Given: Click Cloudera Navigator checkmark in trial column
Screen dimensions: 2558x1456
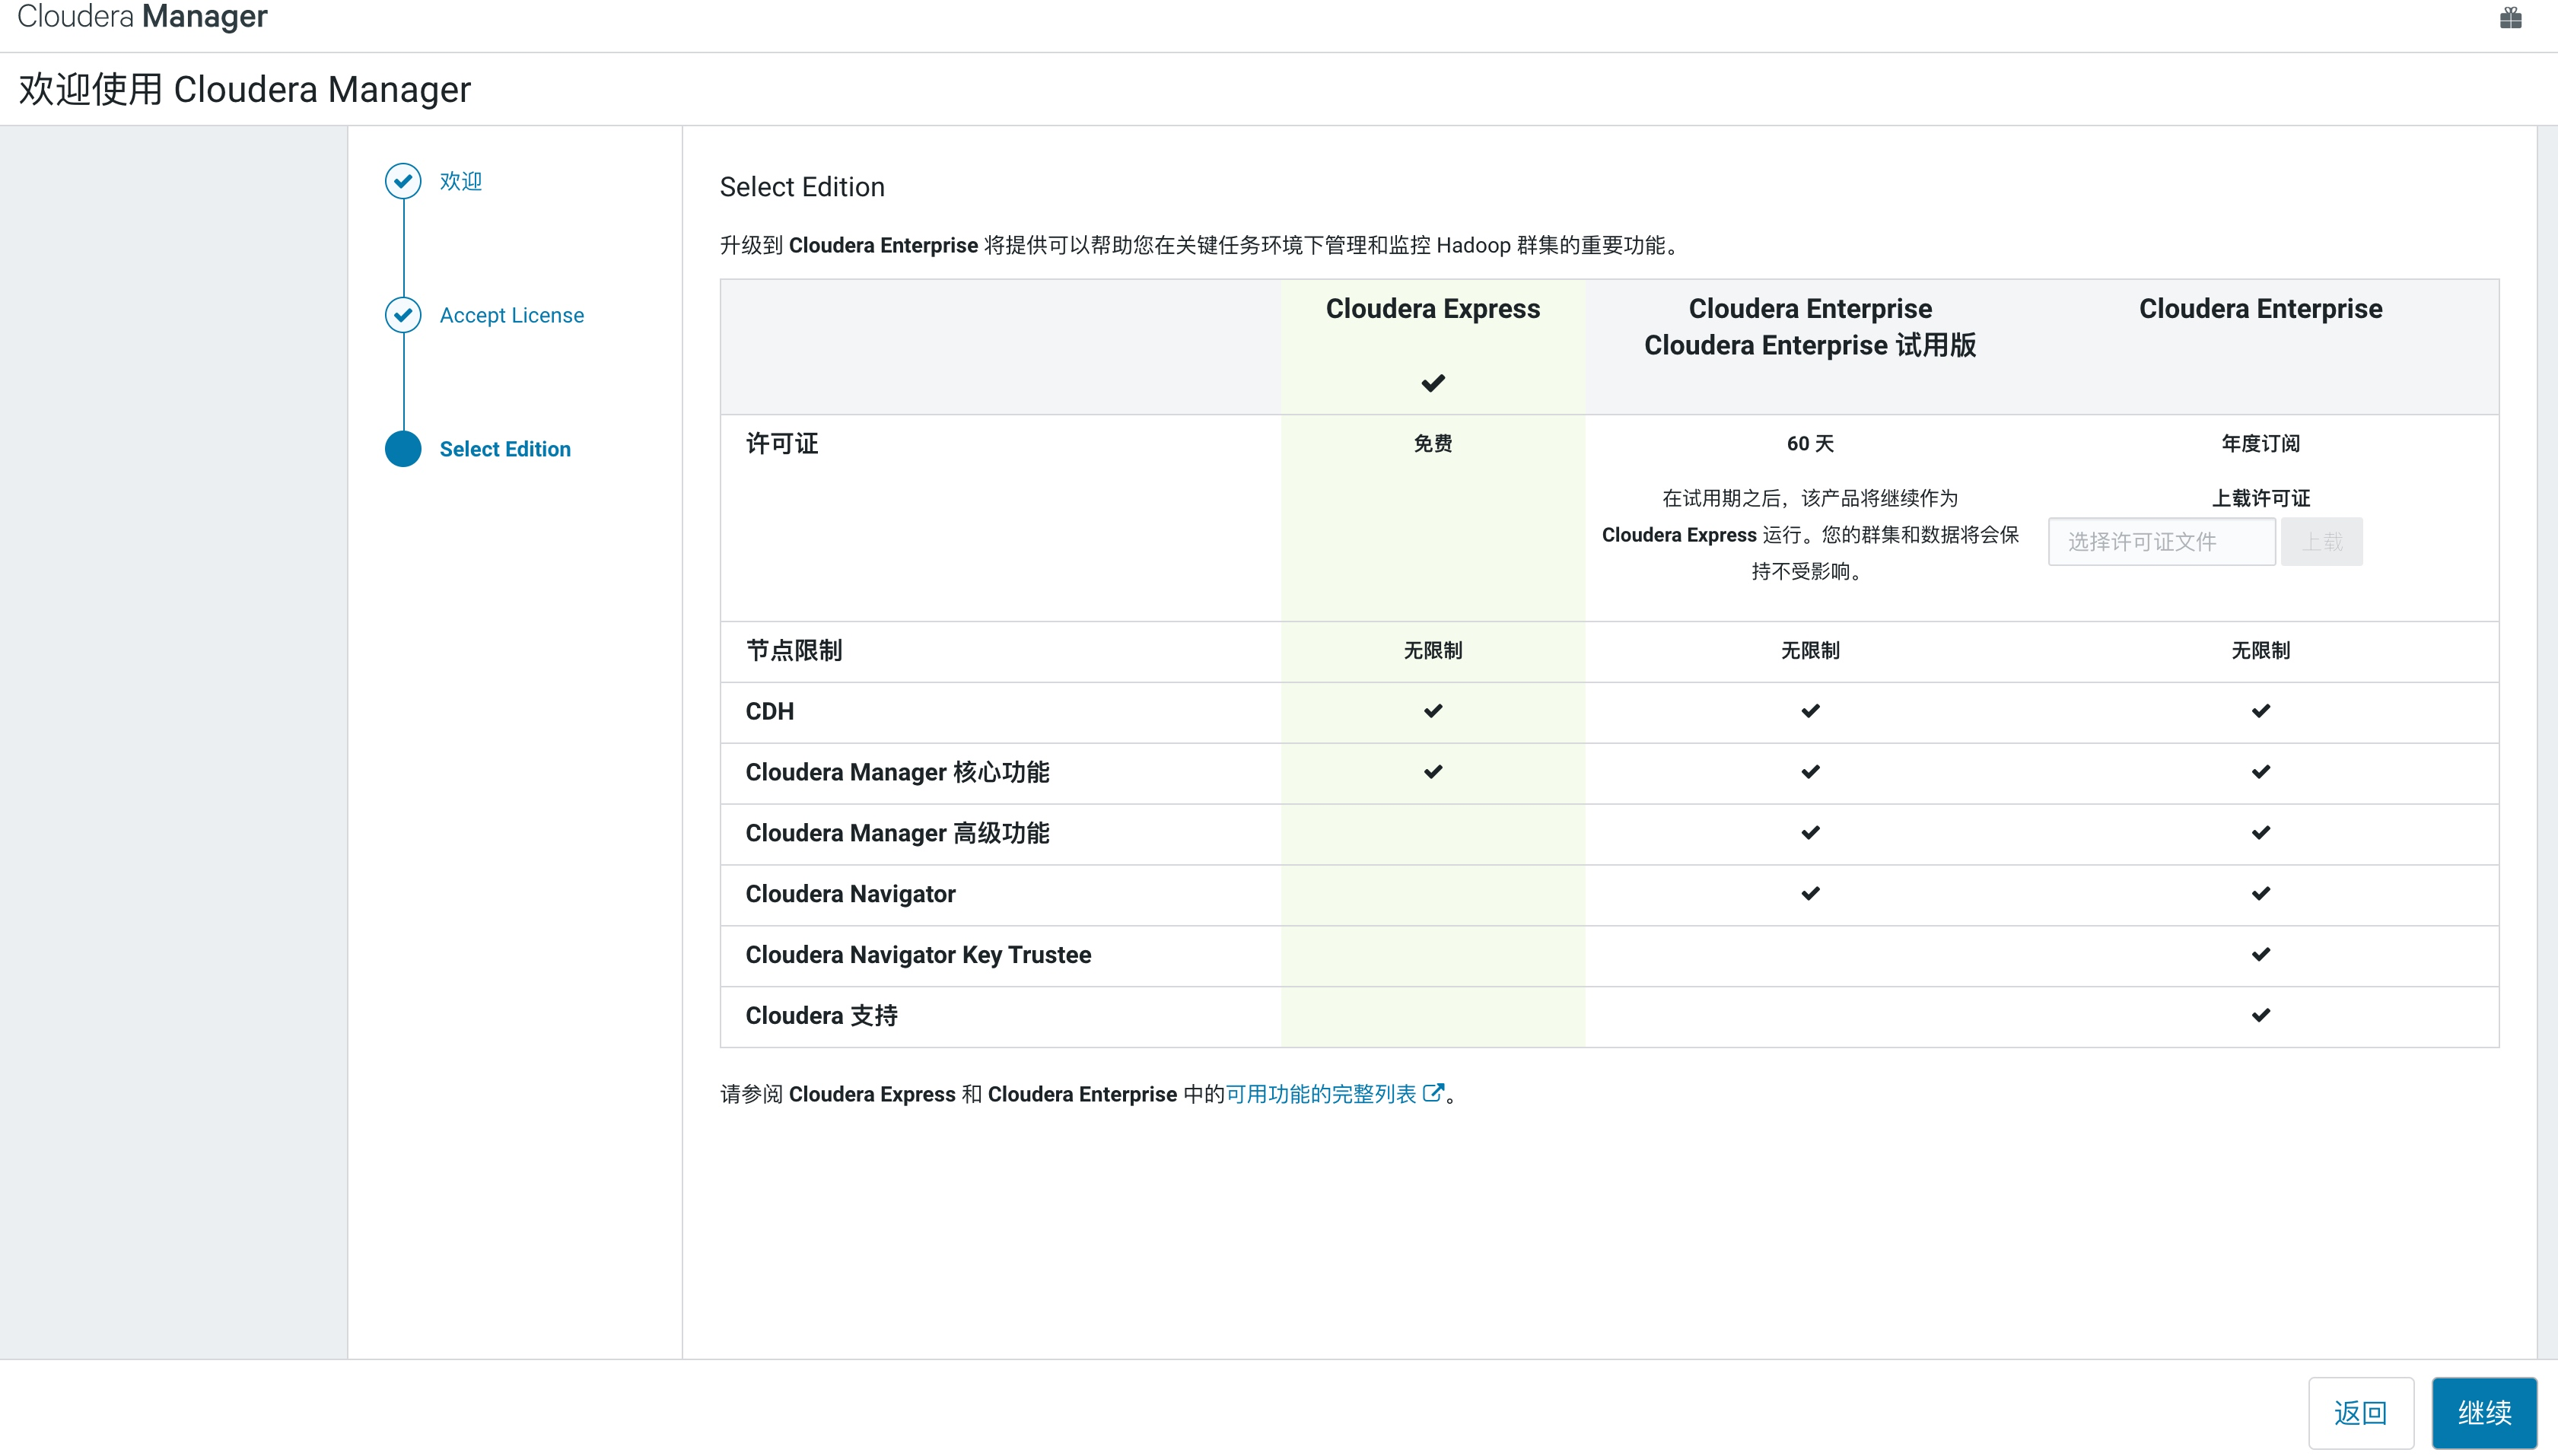Looking at the screenshot, I should click(1810, 894).
